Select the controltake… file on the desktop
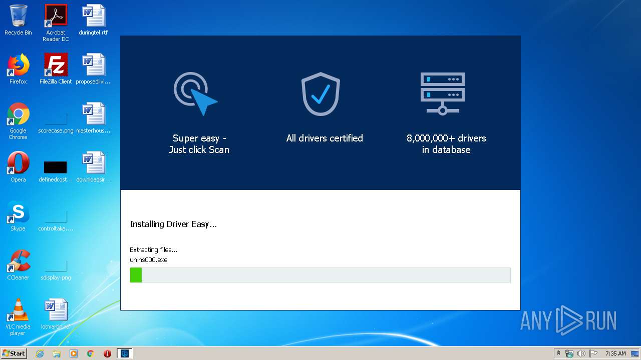 tap(56, 220)
